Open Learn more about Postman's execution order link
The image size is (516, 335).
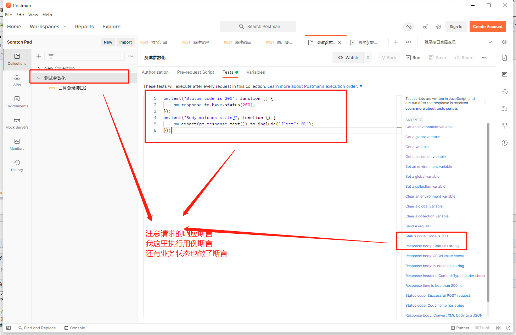(x=315, y=86)
